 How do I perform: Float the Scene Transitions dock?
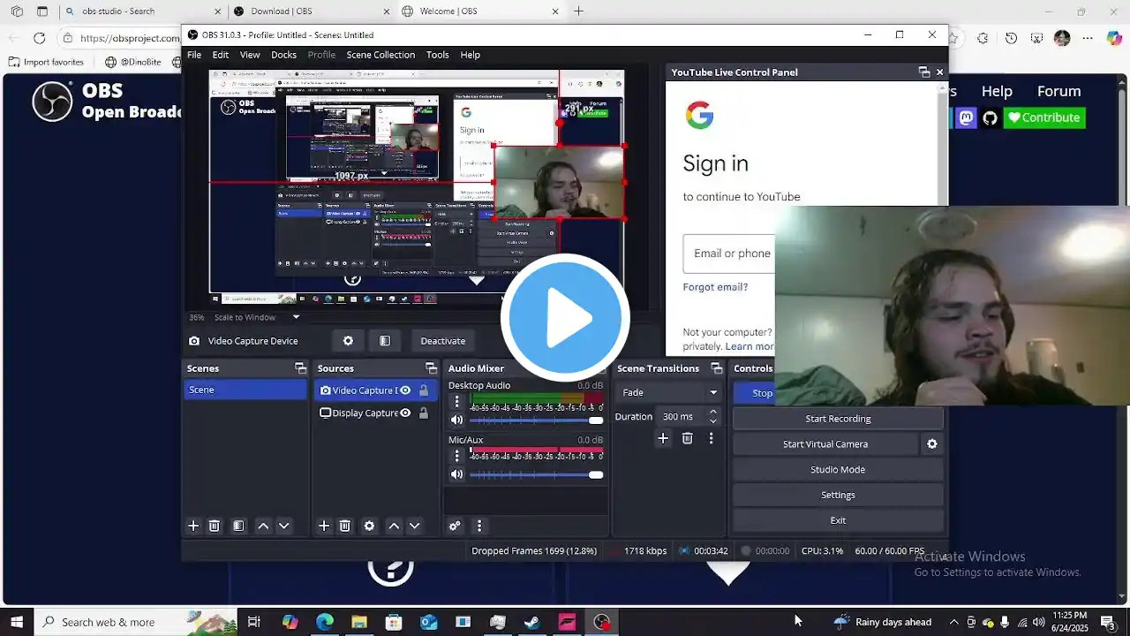[x=716, y=368]
